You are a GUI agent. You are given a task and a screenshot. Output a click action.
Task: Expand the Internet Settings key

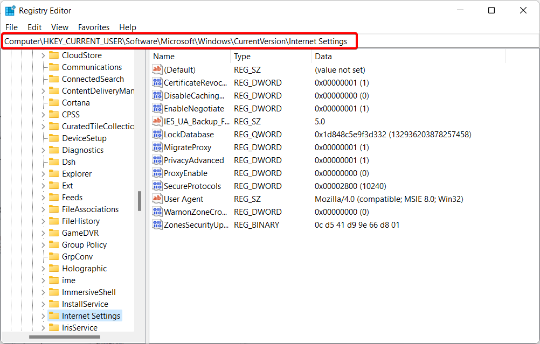tap(43, 316)
